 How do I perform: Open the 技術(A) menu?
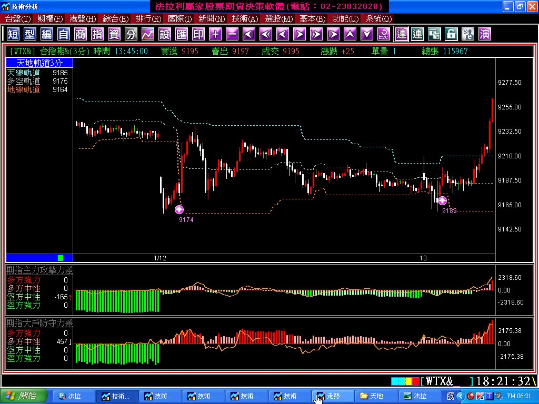pos(245,19)
